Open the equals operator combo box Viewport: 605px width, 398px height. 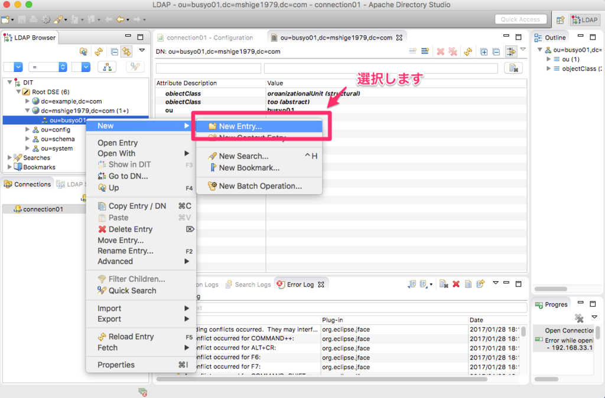[48, 67]
